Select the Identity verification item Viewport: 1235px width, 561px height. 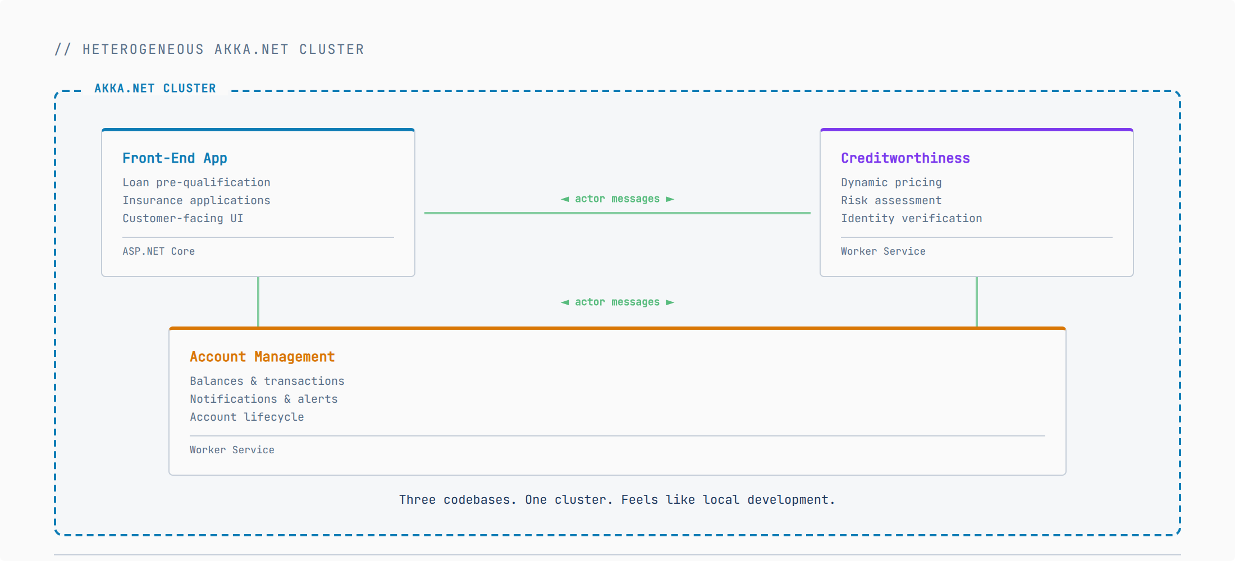(911, 218)
